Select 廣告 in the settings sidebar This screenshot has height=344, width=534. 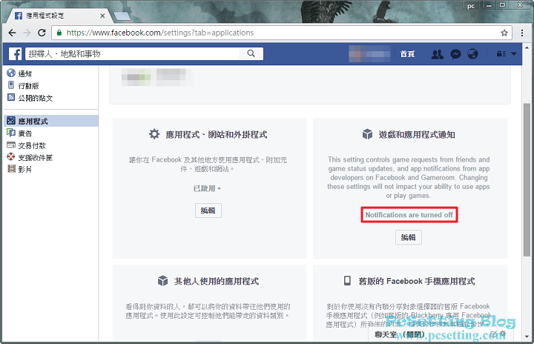click(24, 133)
